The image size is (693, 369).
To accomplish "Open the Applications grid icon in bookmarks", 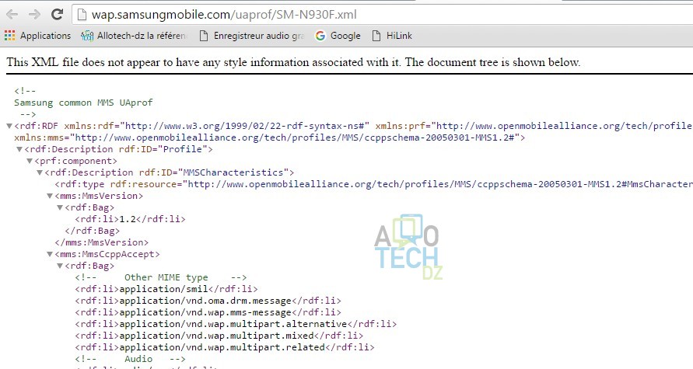I will pos(10,35).
